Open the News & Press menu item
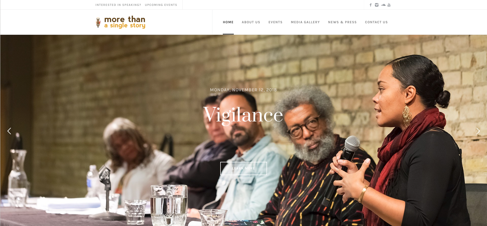The width and height of the screenshot is (487, 226). pos(342,22)
